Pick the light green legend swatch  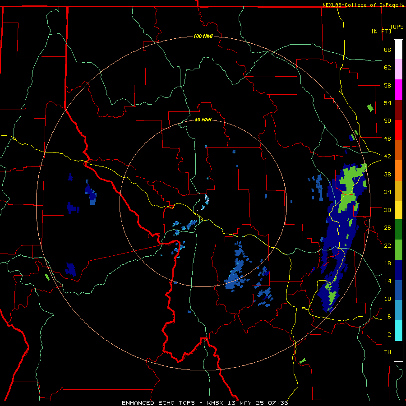click(x=398, y=250)
